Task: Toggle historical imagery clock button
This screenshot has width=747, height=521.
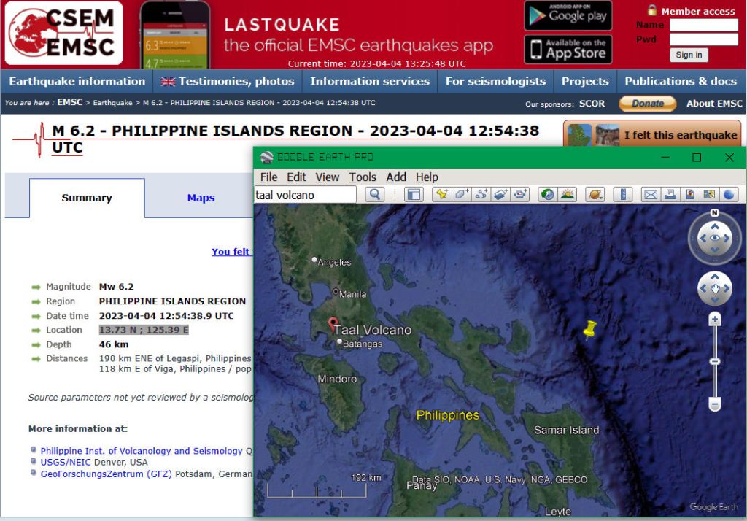Action: point(547,195)
